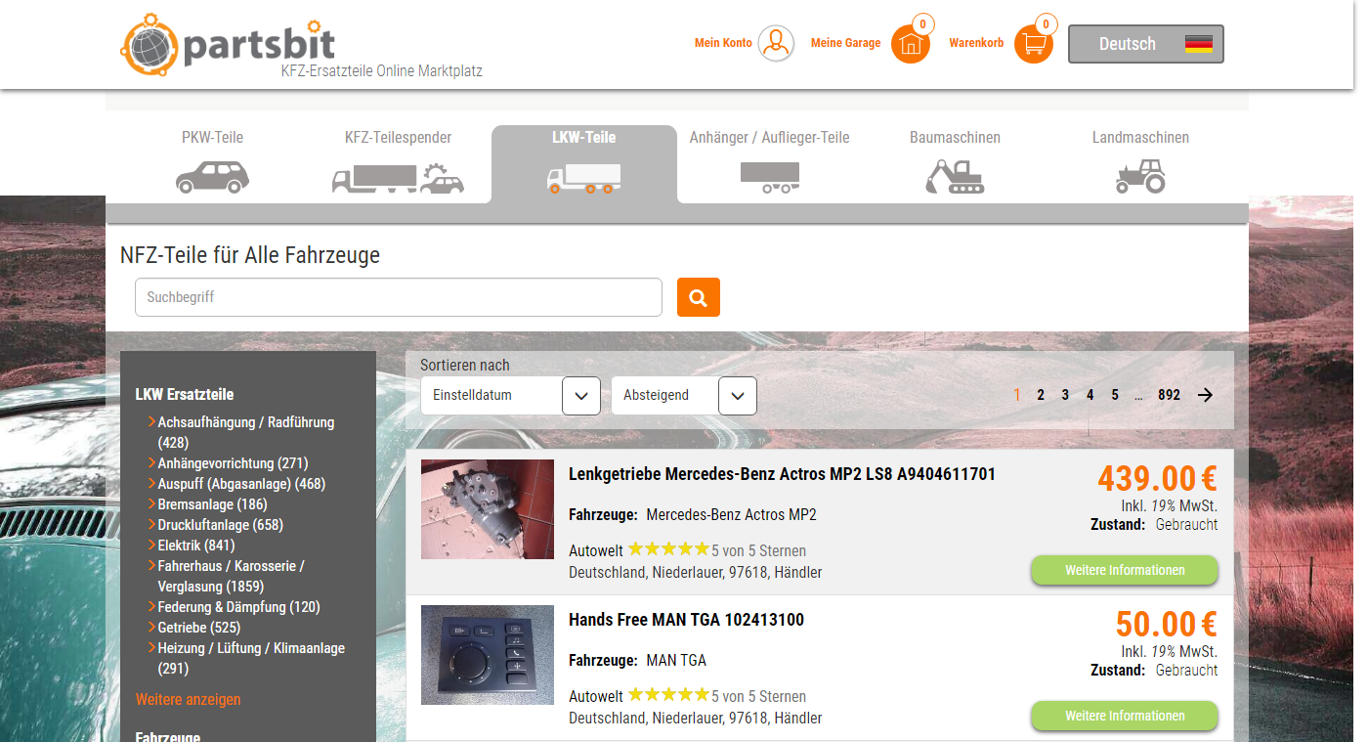This screenshot has height=742, width=1368.
Task: Open Mein Konto user icon
Action: tap(777, 44)
